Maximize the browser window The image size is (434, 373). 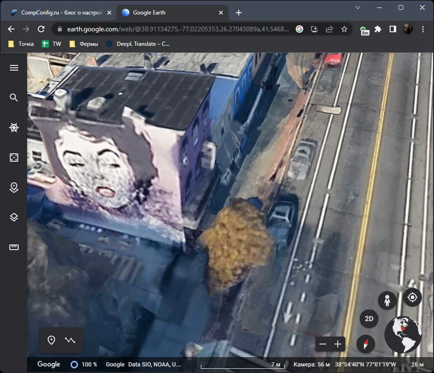tap(400, 7)
